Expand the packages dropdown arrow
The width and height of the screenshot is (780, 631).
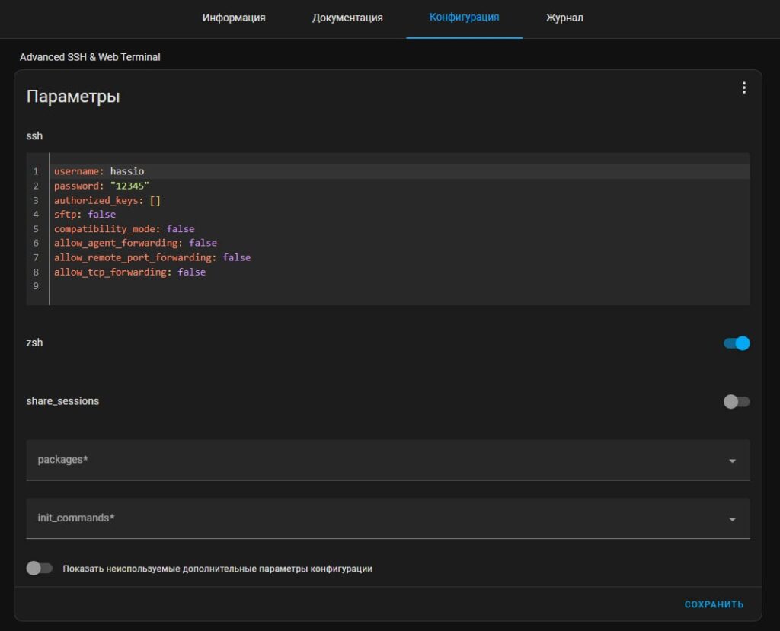[x=732, y=461]
